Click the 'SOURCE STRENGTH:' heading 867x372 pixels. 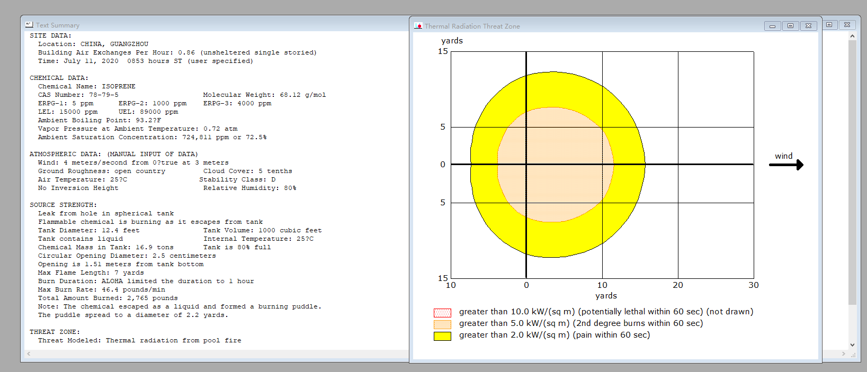(63, 205)
